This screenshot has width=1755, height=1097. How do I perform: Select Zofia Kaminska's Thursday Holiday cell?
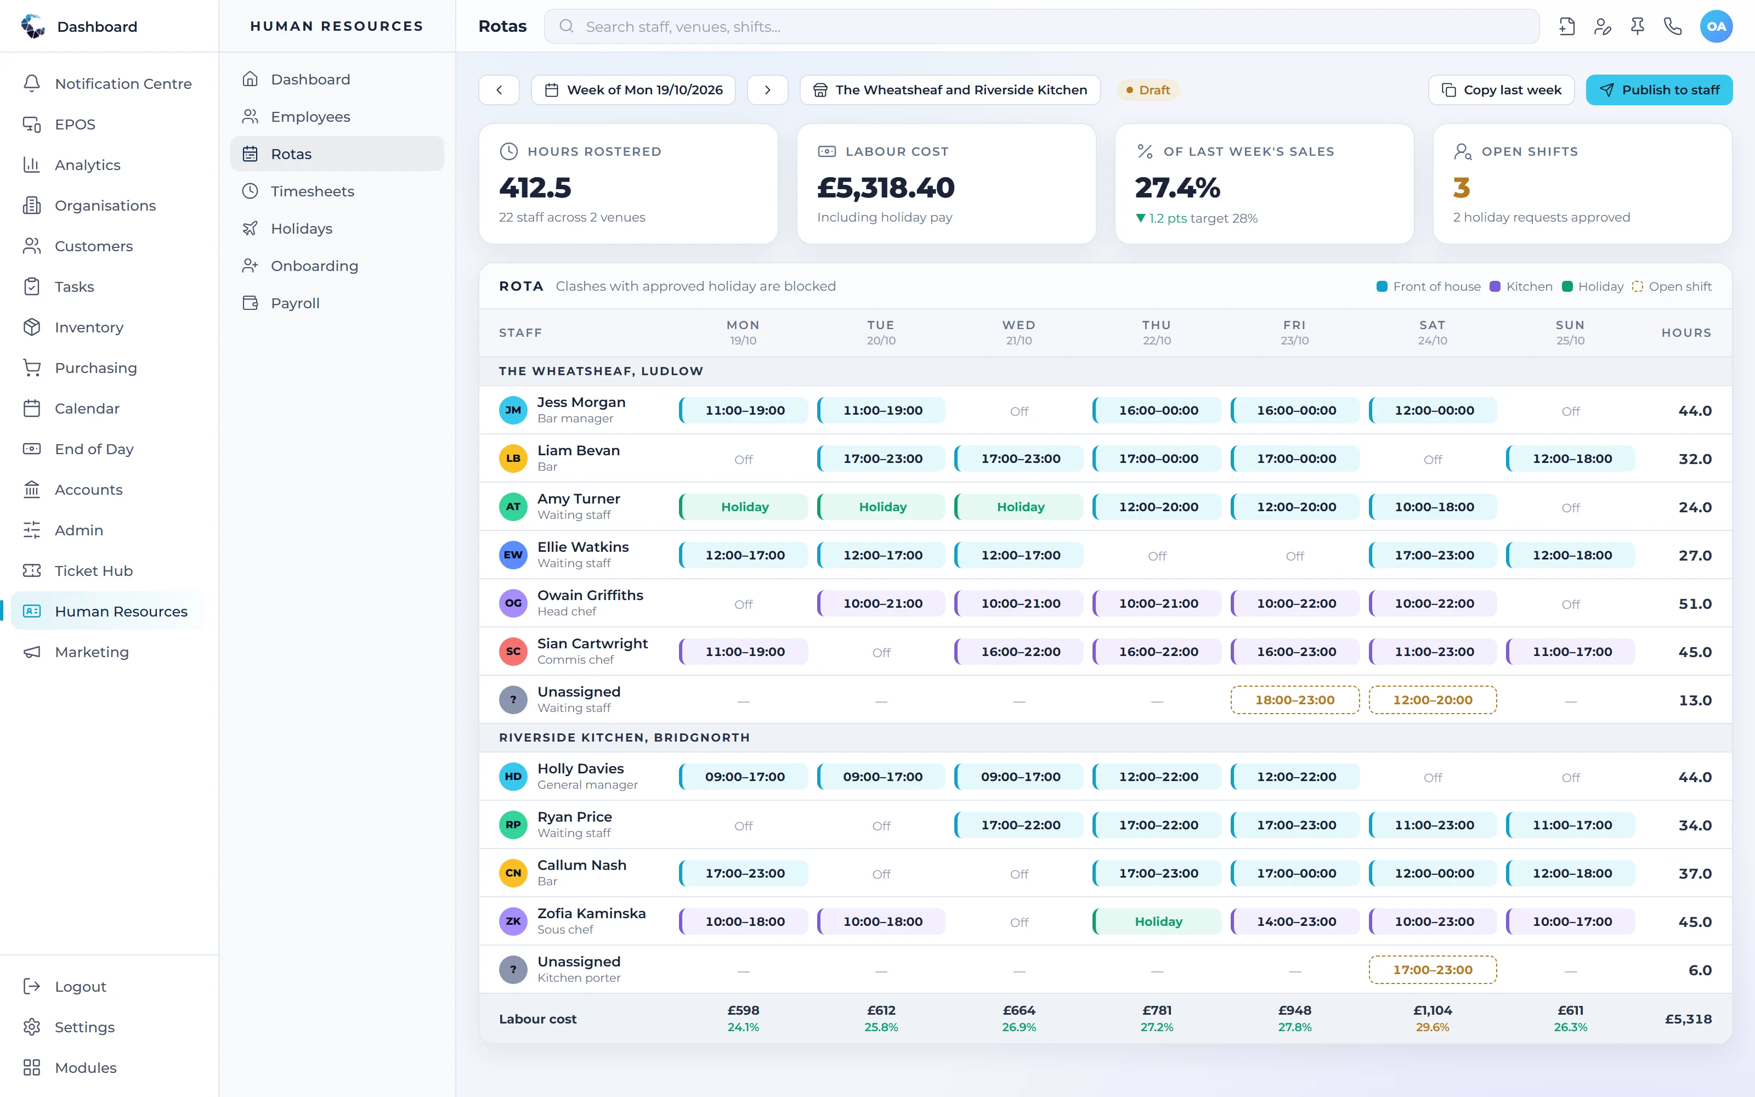point(1157,921)
